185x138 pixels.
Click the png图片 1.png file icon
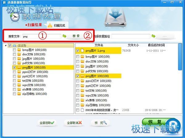[82, 51]
